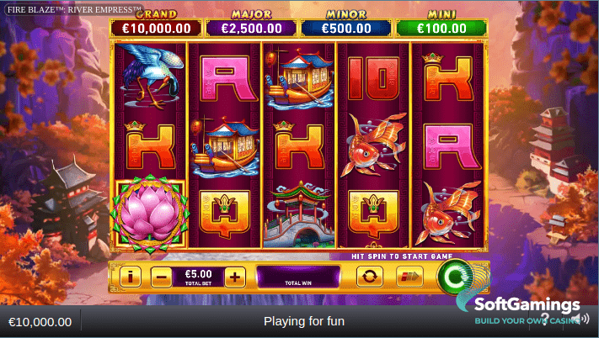Decrease total bet with minus button
The image size is (599, 338).
(161, 277)
